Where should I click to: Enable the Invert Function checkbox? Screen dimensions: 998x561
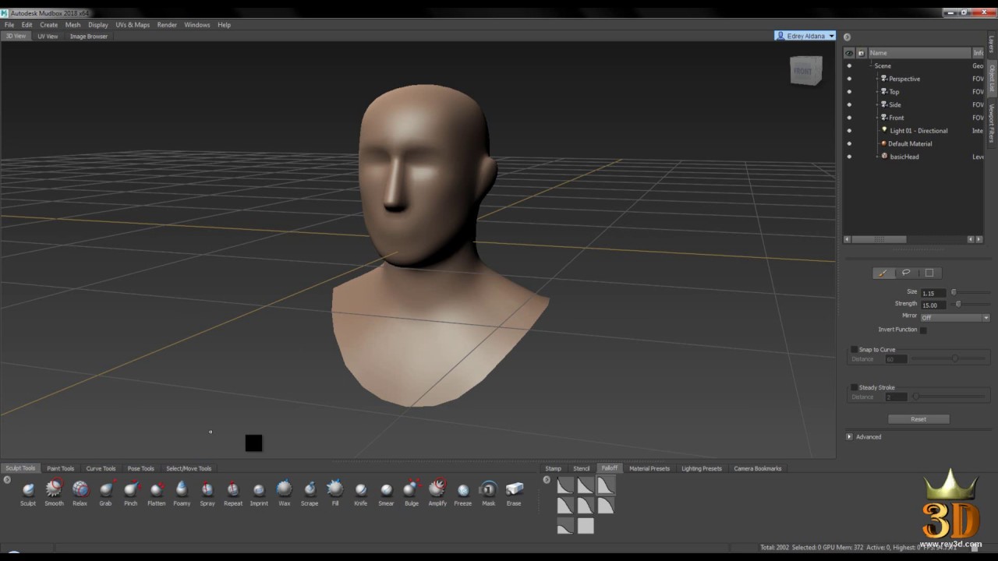coord(923,330)
